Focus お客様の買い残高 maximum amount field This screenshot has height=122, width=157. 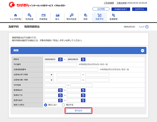(97, 80)
